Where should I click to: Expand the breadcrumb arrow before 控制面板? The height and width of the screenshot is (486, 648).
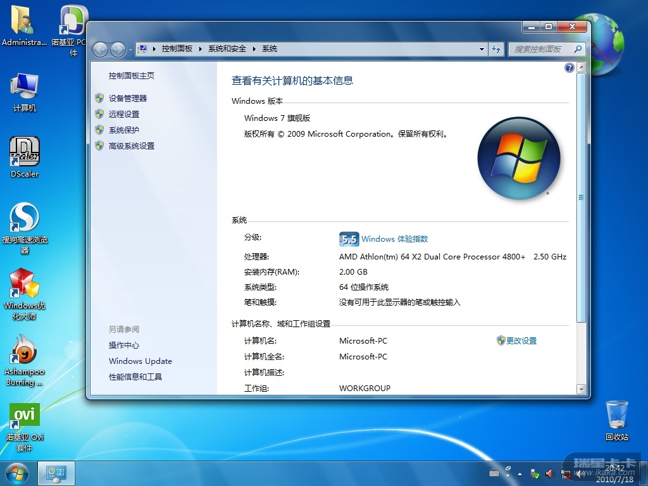click(154, 49)
